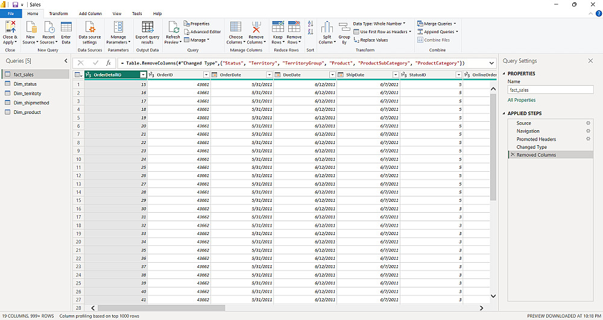The height and width of the screenshot is (320, 603).
Task: Open gear settings for the Source step
Action: coord(588,123)
